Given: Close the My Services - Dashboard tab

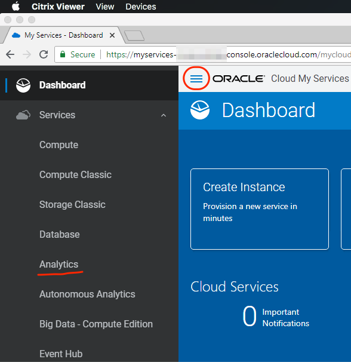Looking at the screenshot, I should pyautogui.click(x=112, y=35).
